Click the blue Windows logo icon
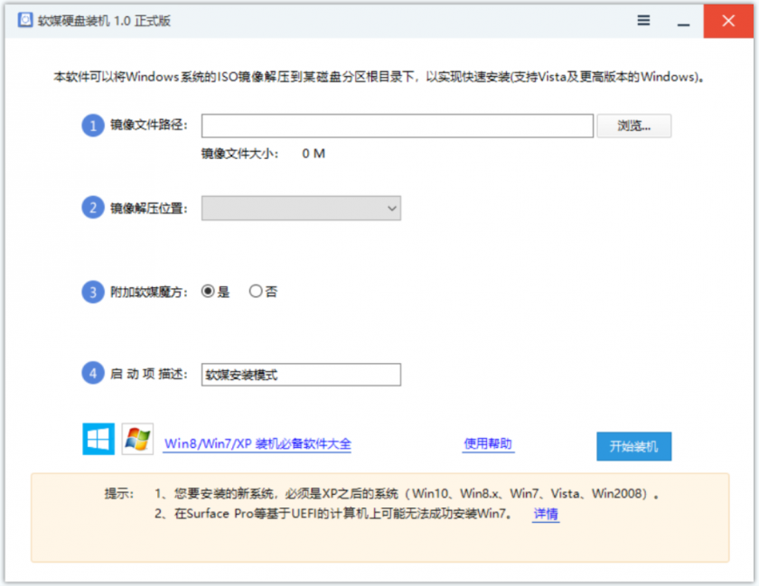 pos(98,440)
